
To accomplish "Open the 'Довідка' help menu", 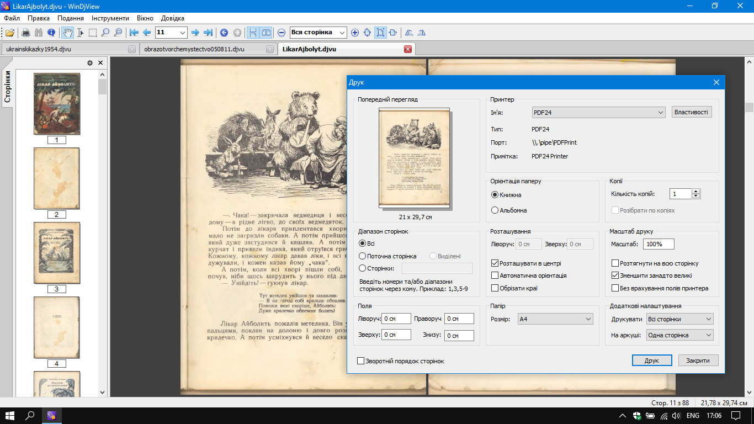I will click(x=173, y=18).
